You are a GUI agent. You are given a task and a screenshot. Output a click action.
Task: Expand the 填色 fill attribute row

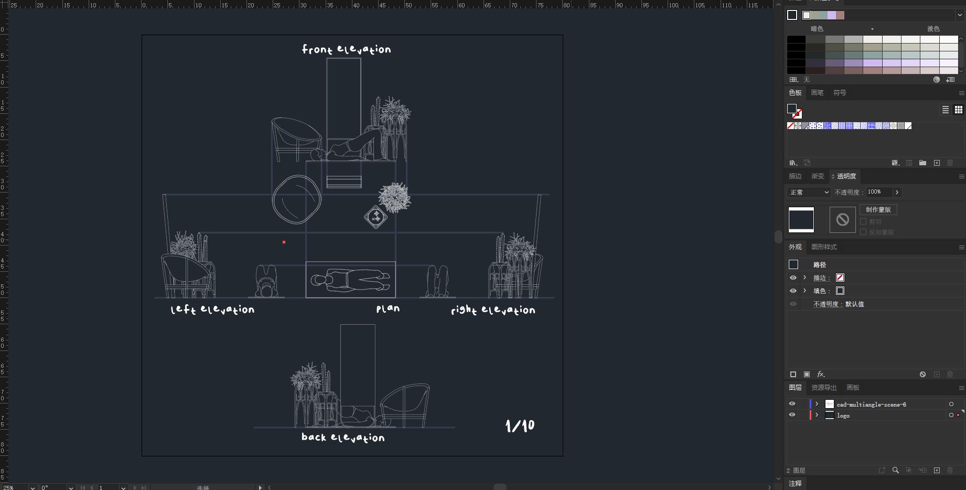[805, 291]
